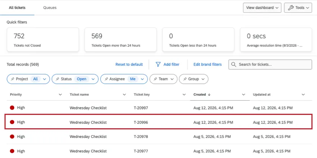Click the pin icon on Status filter

click(x=57, y=79)
